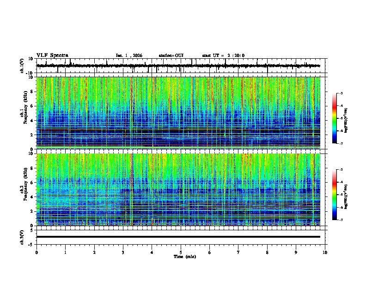Viewport: 366px width, 283px height.
Task: Click time axis tick label "7"
Action: [x=238, y=252]
